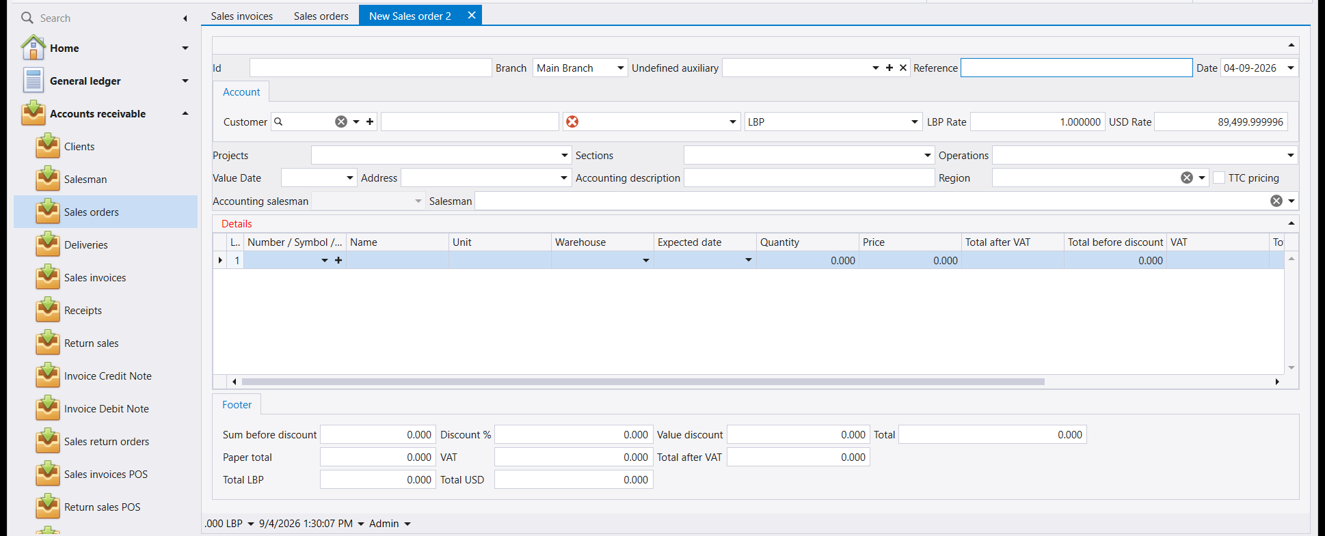Open Invoice Credit Note in the sidebar

tap(108, 376)
